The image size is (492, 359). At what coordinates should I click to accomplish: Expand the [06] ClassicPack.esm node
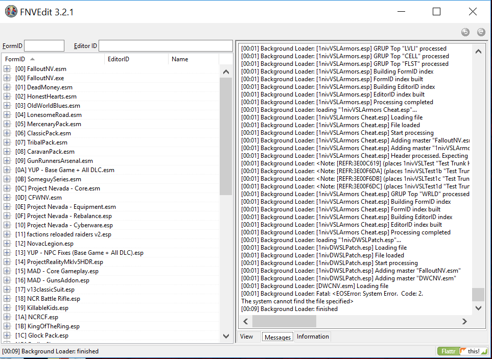click(x=7, y=133)
